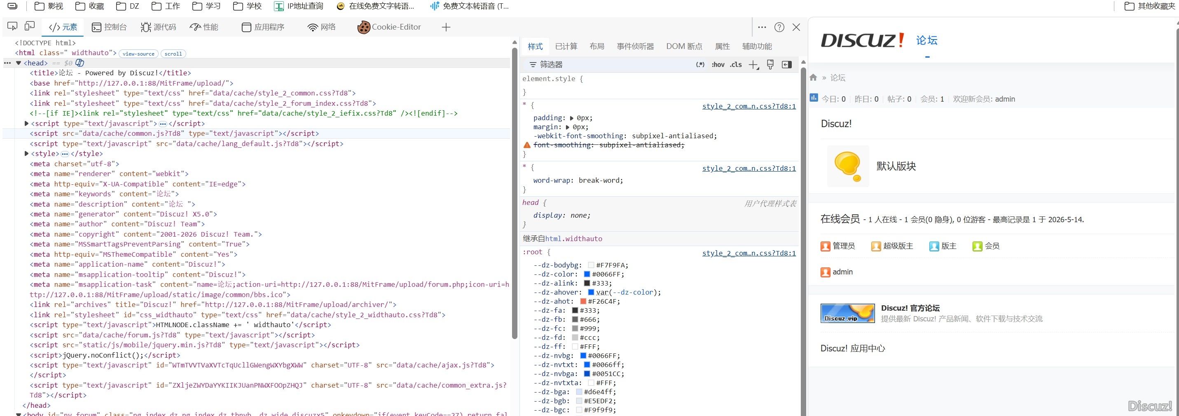Switch to the 控制台 console tab
The width and height of the screenshot is (1179, 416).
pos(110,27)
